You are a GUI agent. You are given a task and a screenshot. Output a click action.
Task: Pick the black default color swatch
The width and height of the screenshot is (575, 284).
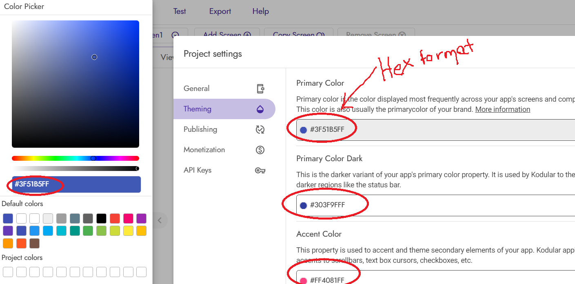(x=101, y=218)
